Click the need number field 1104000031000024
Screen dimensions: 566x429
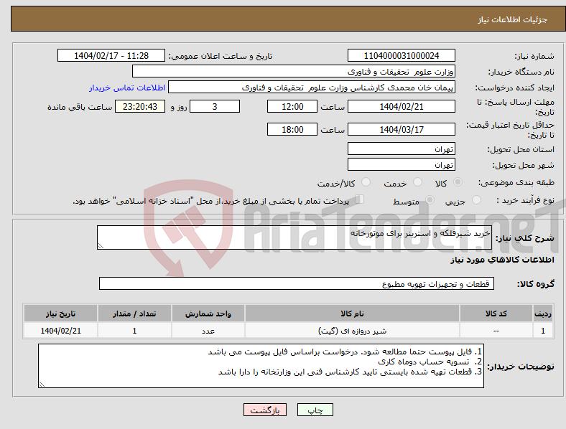coord(401,55)
